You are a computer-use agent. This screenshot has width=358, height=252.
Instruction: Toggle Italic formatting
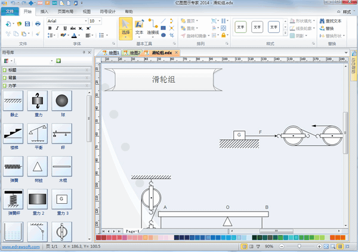(x=57, y=28)
